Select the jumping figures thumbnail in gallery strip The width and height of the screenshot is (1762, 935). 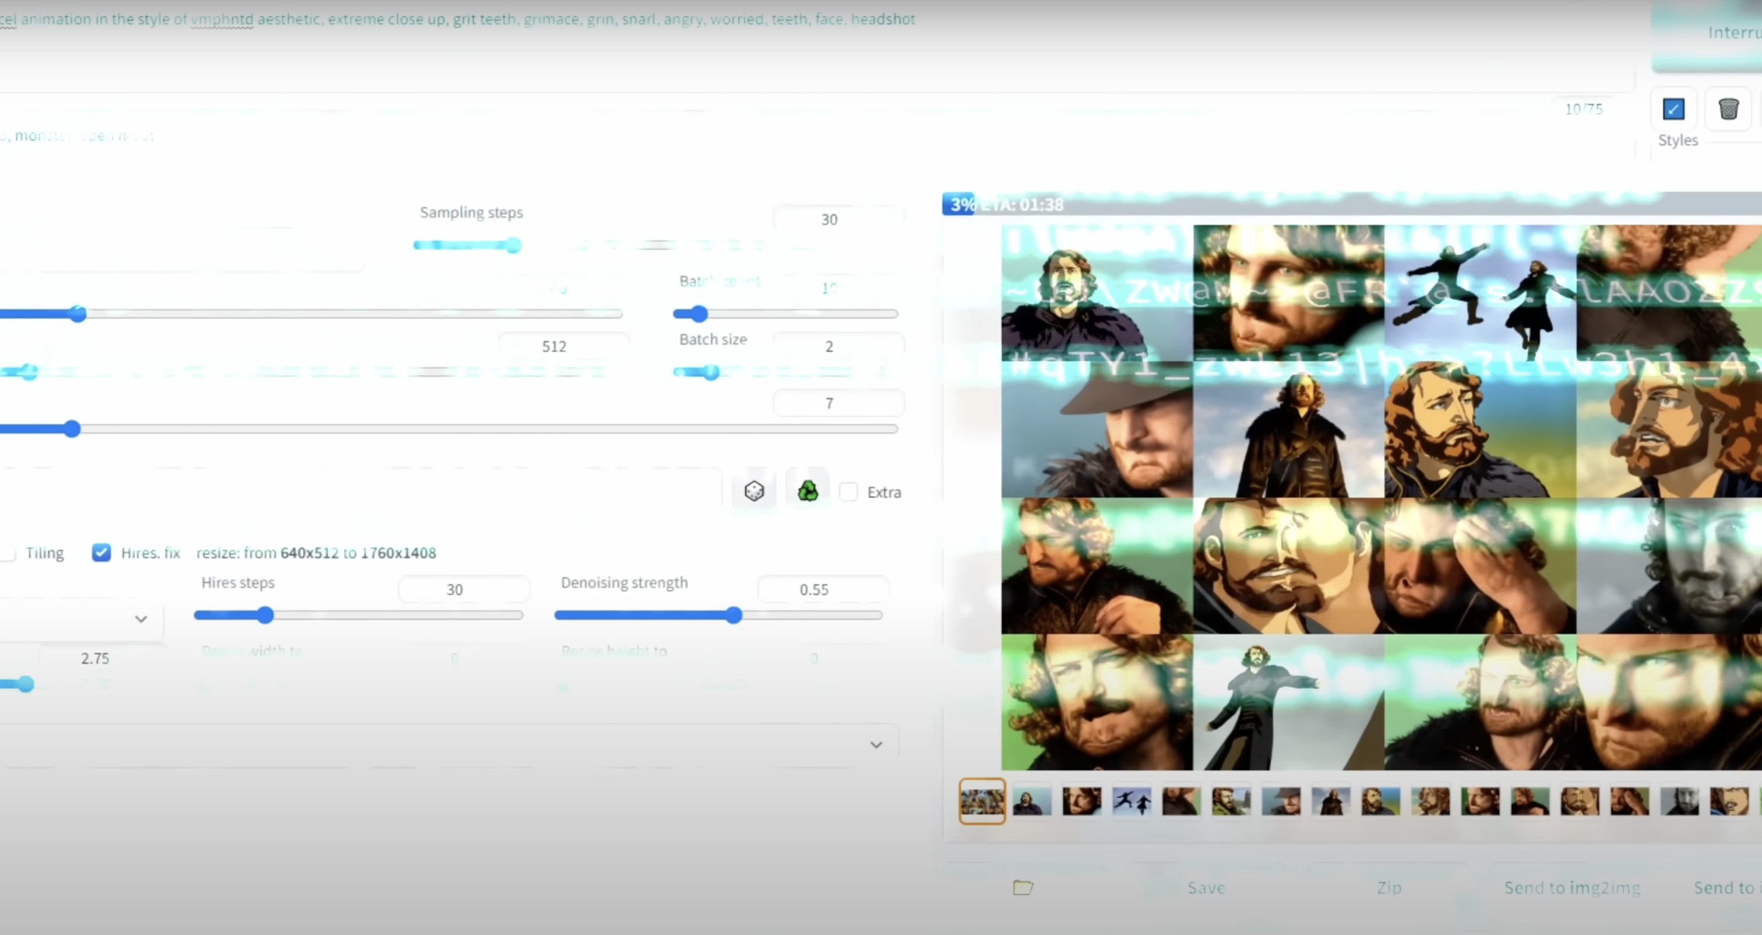(1132, 801)
